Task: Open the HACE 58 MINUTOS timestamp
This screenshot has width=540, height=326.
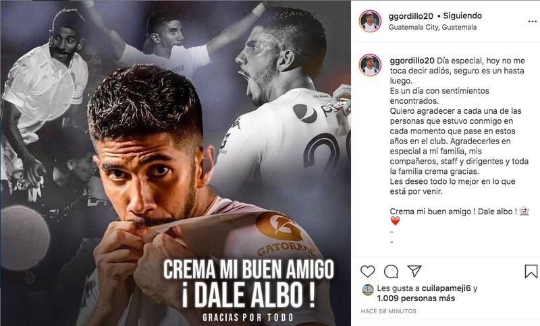Action: coord(389,311)
